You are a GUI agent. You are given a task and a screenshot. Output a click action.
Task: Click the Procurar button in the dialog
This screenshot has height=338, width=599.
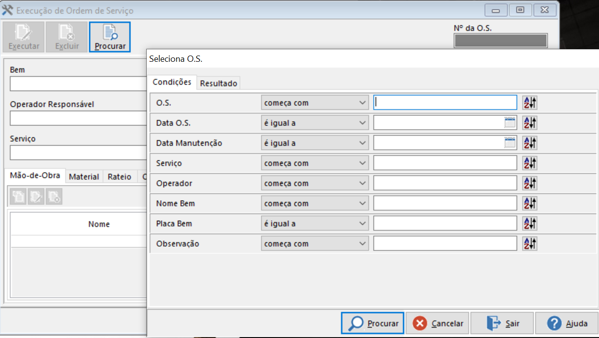tap(373, 323)
